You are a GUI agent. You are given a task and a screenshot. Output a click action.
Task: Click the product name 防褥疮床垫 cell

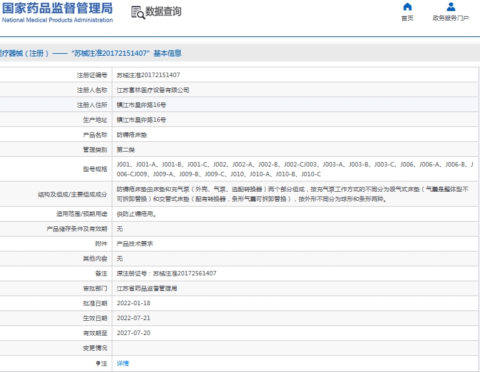pos(132,135)
